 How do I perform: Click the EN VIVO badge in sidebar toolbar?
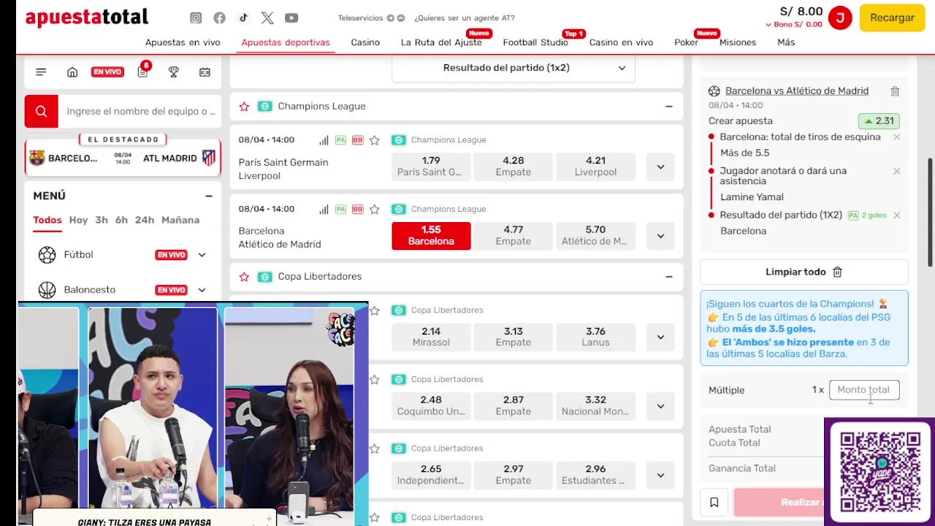[107, 72]
